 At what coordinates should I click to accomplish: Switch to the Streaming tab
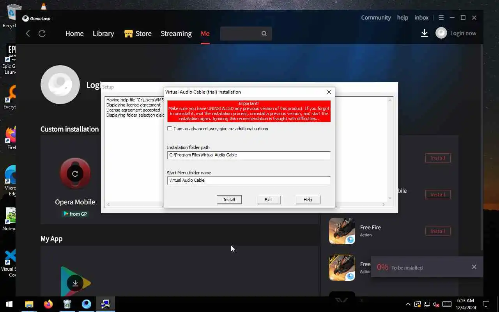(176, 34)
